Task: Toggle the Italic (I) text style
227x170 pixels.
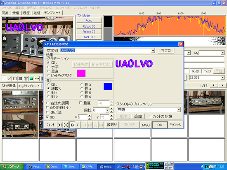Action: pyautogui.click(x=78, y=125)
